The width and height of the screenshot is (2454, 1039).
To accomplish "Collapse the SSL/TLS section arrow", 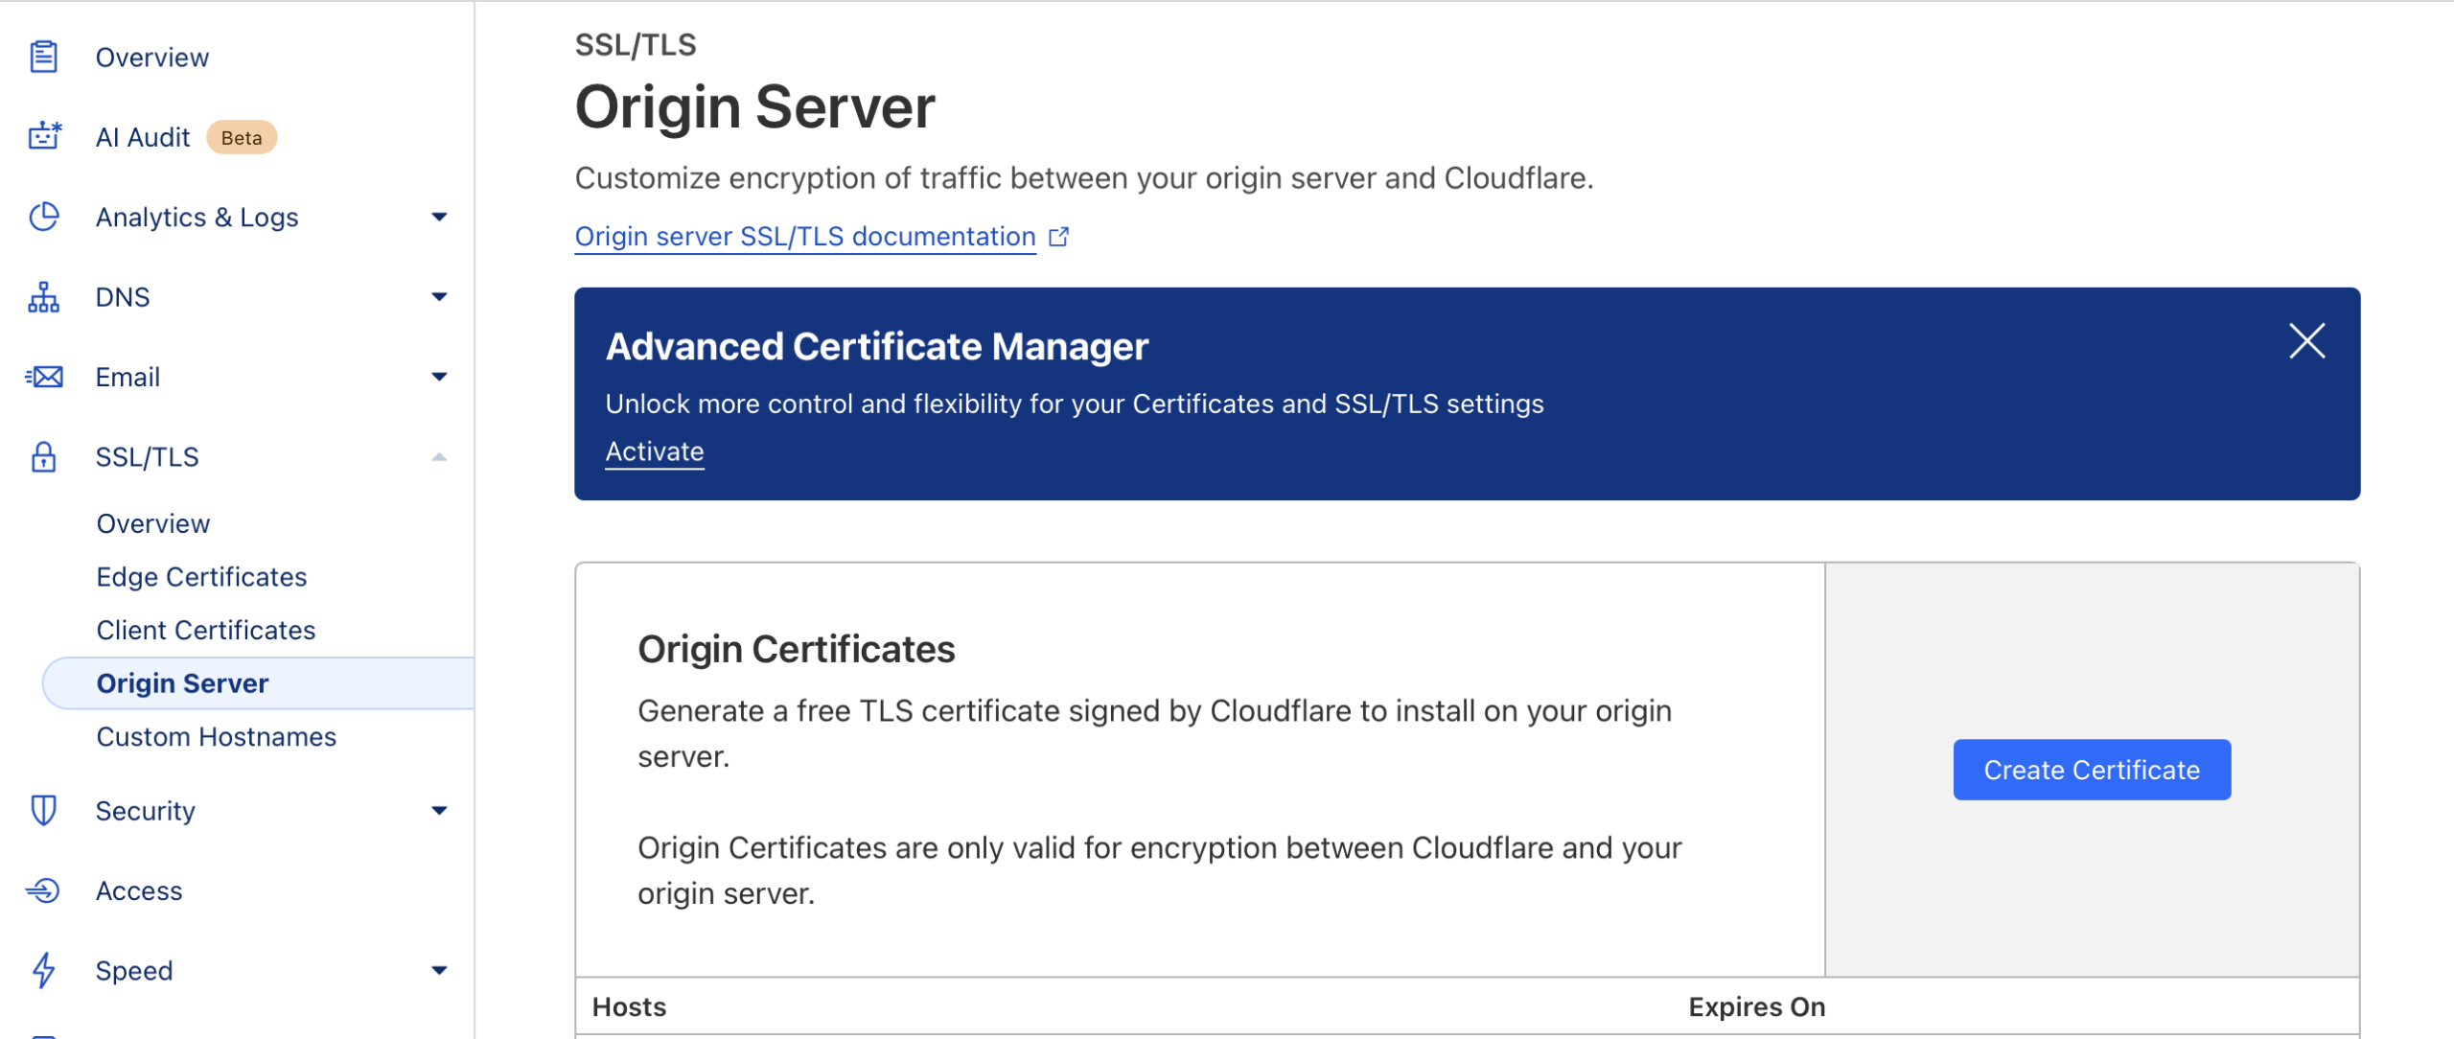I will [439, 457].
